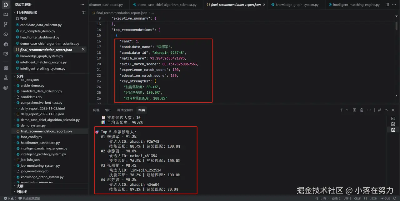Change the UTF-8 encoding in status bar
The width and height of the screenshot is (400, 201).
coord(347,199)
